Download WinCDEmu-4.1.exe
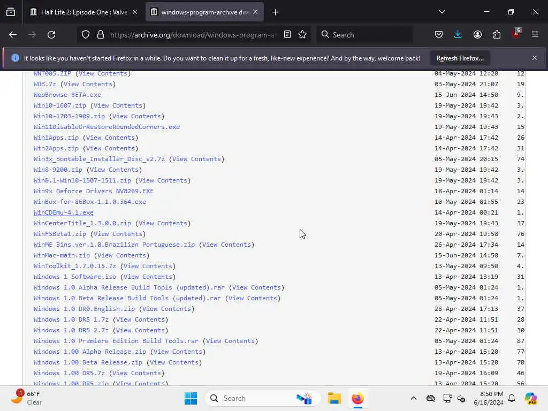This screenshot has width=548, height=411. coord(64,212)
